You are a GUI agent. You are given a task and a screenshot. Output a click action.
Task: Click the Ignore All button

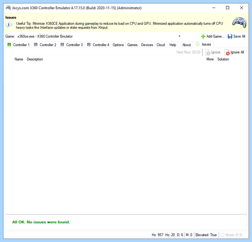tap(234, 52)
